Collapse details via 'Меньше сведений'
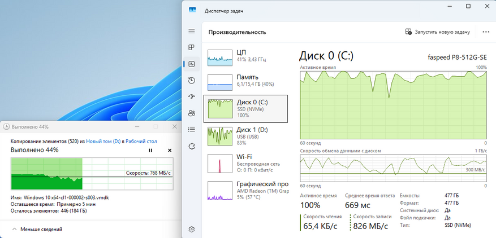This screenshot has height=238, width=496. pyautogui.click(x=37, y=229)
